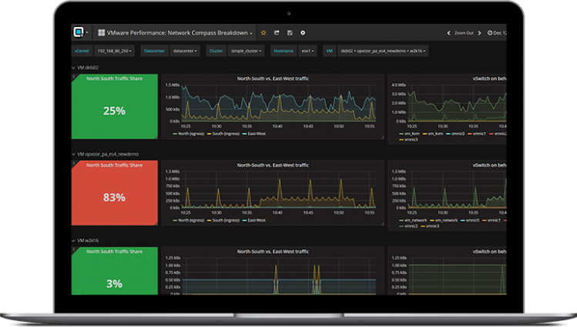Screen dimensions: 577x327
Task: Toggle East-West series in opvizor_pa_es4_newdemo chart
Action: click(257, 221)
